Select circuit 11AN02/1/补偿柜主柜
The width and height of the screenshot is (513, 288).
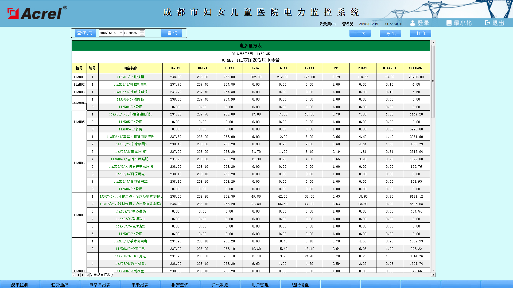[x=130, y=85]
